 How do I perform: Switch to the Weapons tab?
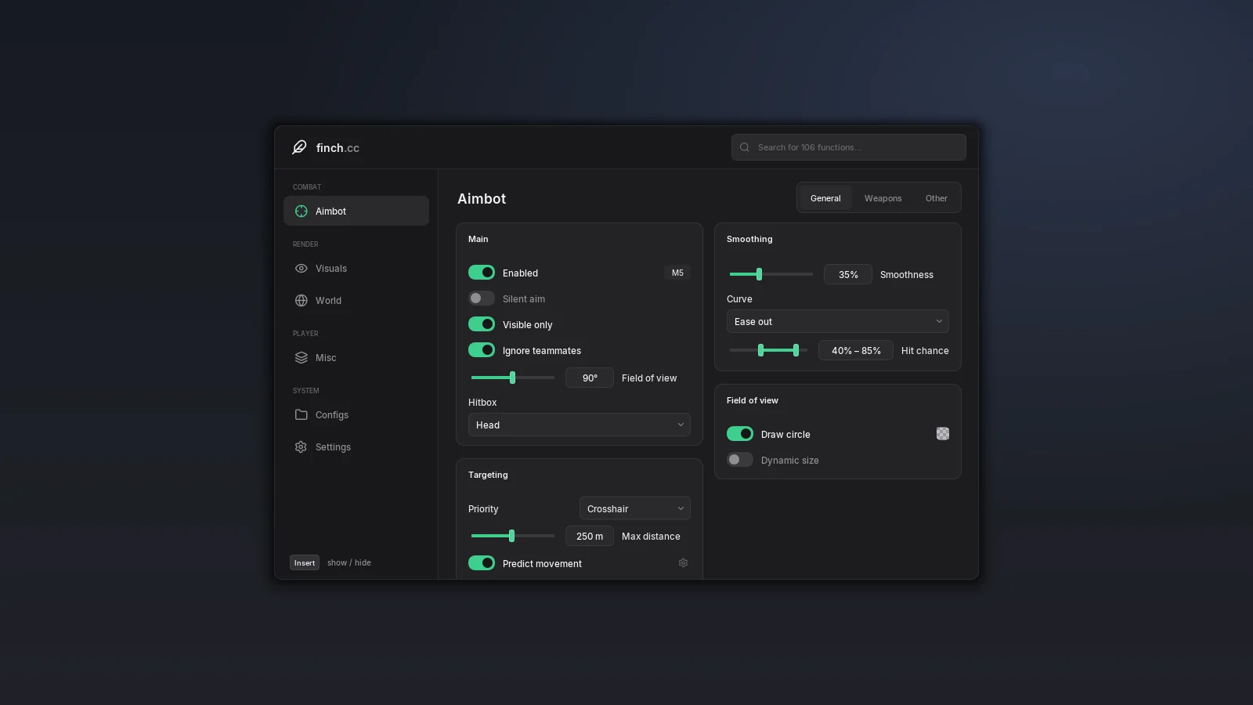click(x=883, y=198)
